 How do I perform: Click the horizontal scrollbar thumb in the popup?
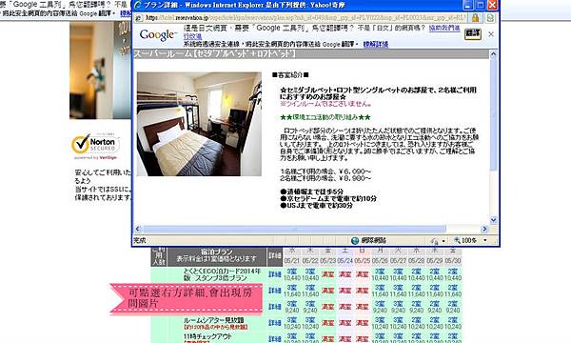tap(294, 229)
